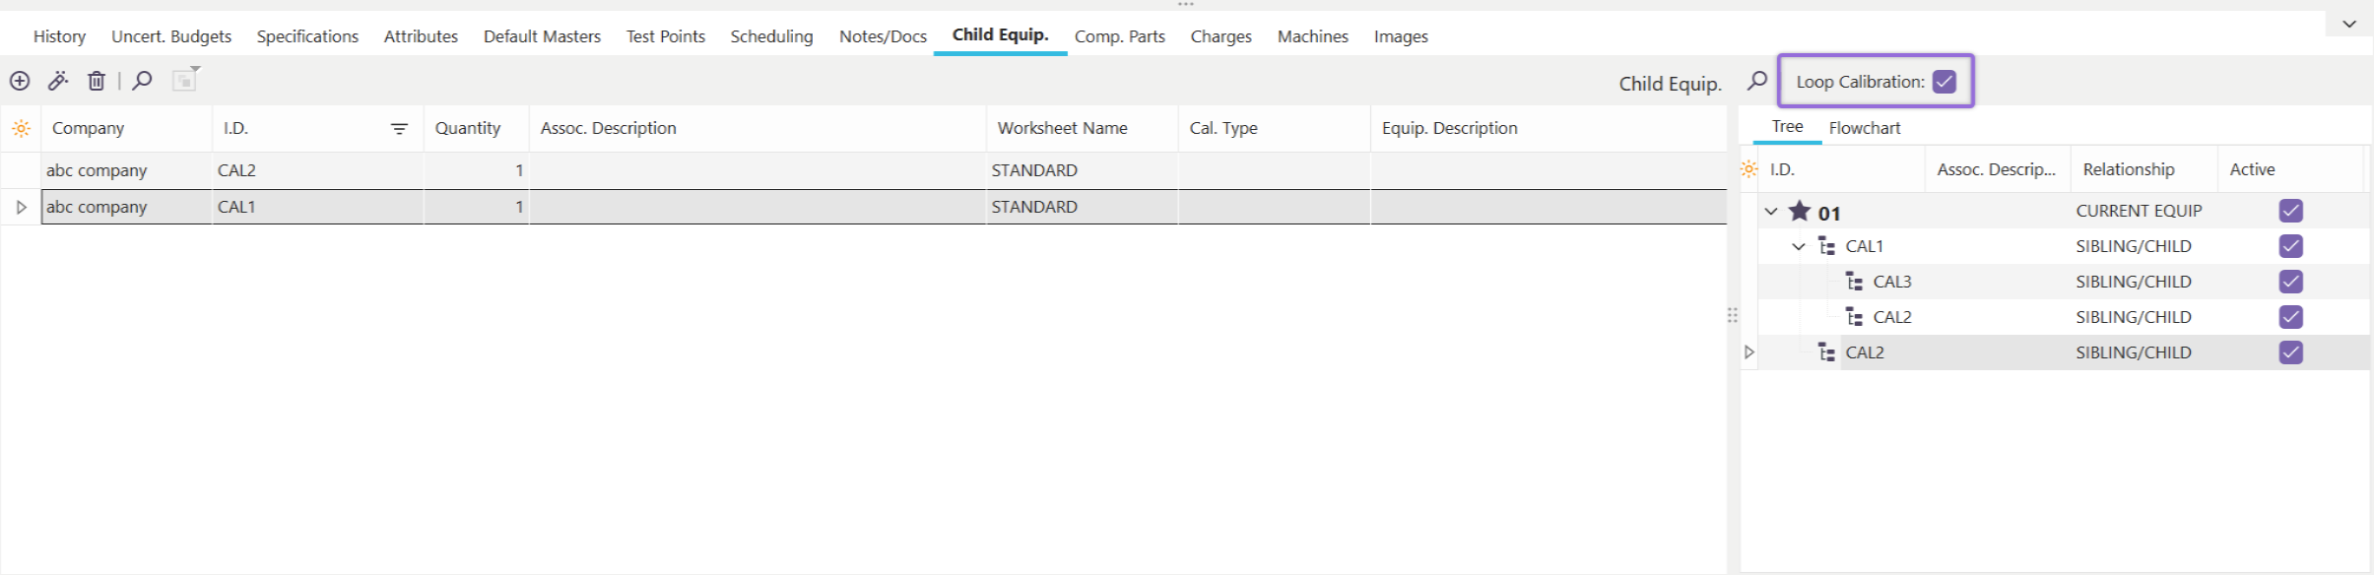2374x575 pixels.
Task: Click the grid settings sun icon beside Company
Action: 21,129
